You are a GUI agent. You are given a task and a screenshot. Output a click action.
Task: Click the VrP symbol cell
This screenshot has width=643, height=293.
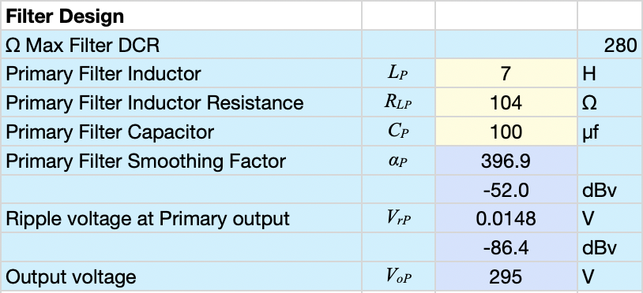(398, 219)
